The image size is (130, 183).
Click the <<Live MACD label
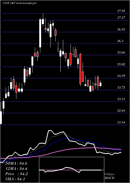(109, 176)
